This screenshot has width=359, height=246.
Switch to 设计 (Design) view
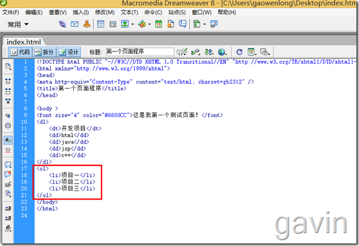point(69,52)
